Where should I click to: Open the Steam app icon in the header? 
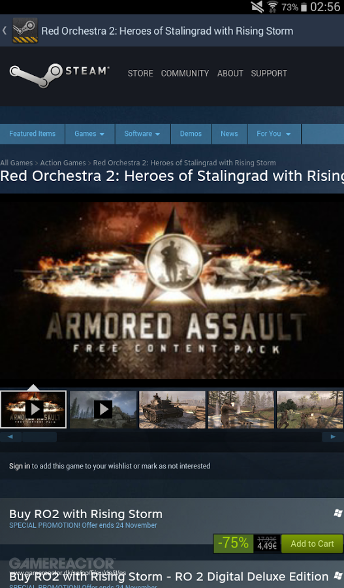pos(25,30)
